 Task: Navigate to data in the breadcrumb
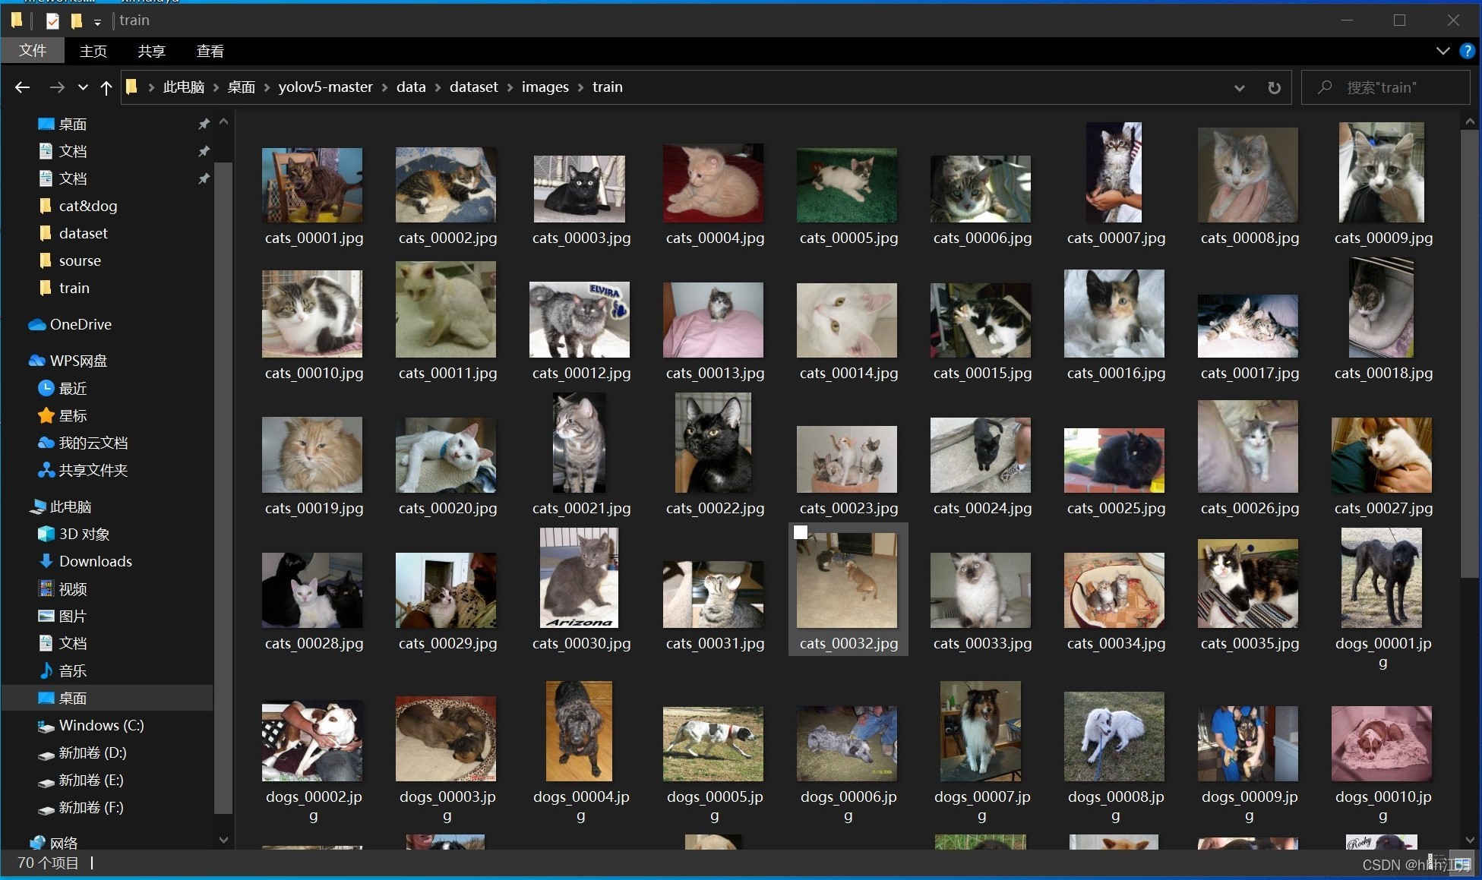click(411, 87)
